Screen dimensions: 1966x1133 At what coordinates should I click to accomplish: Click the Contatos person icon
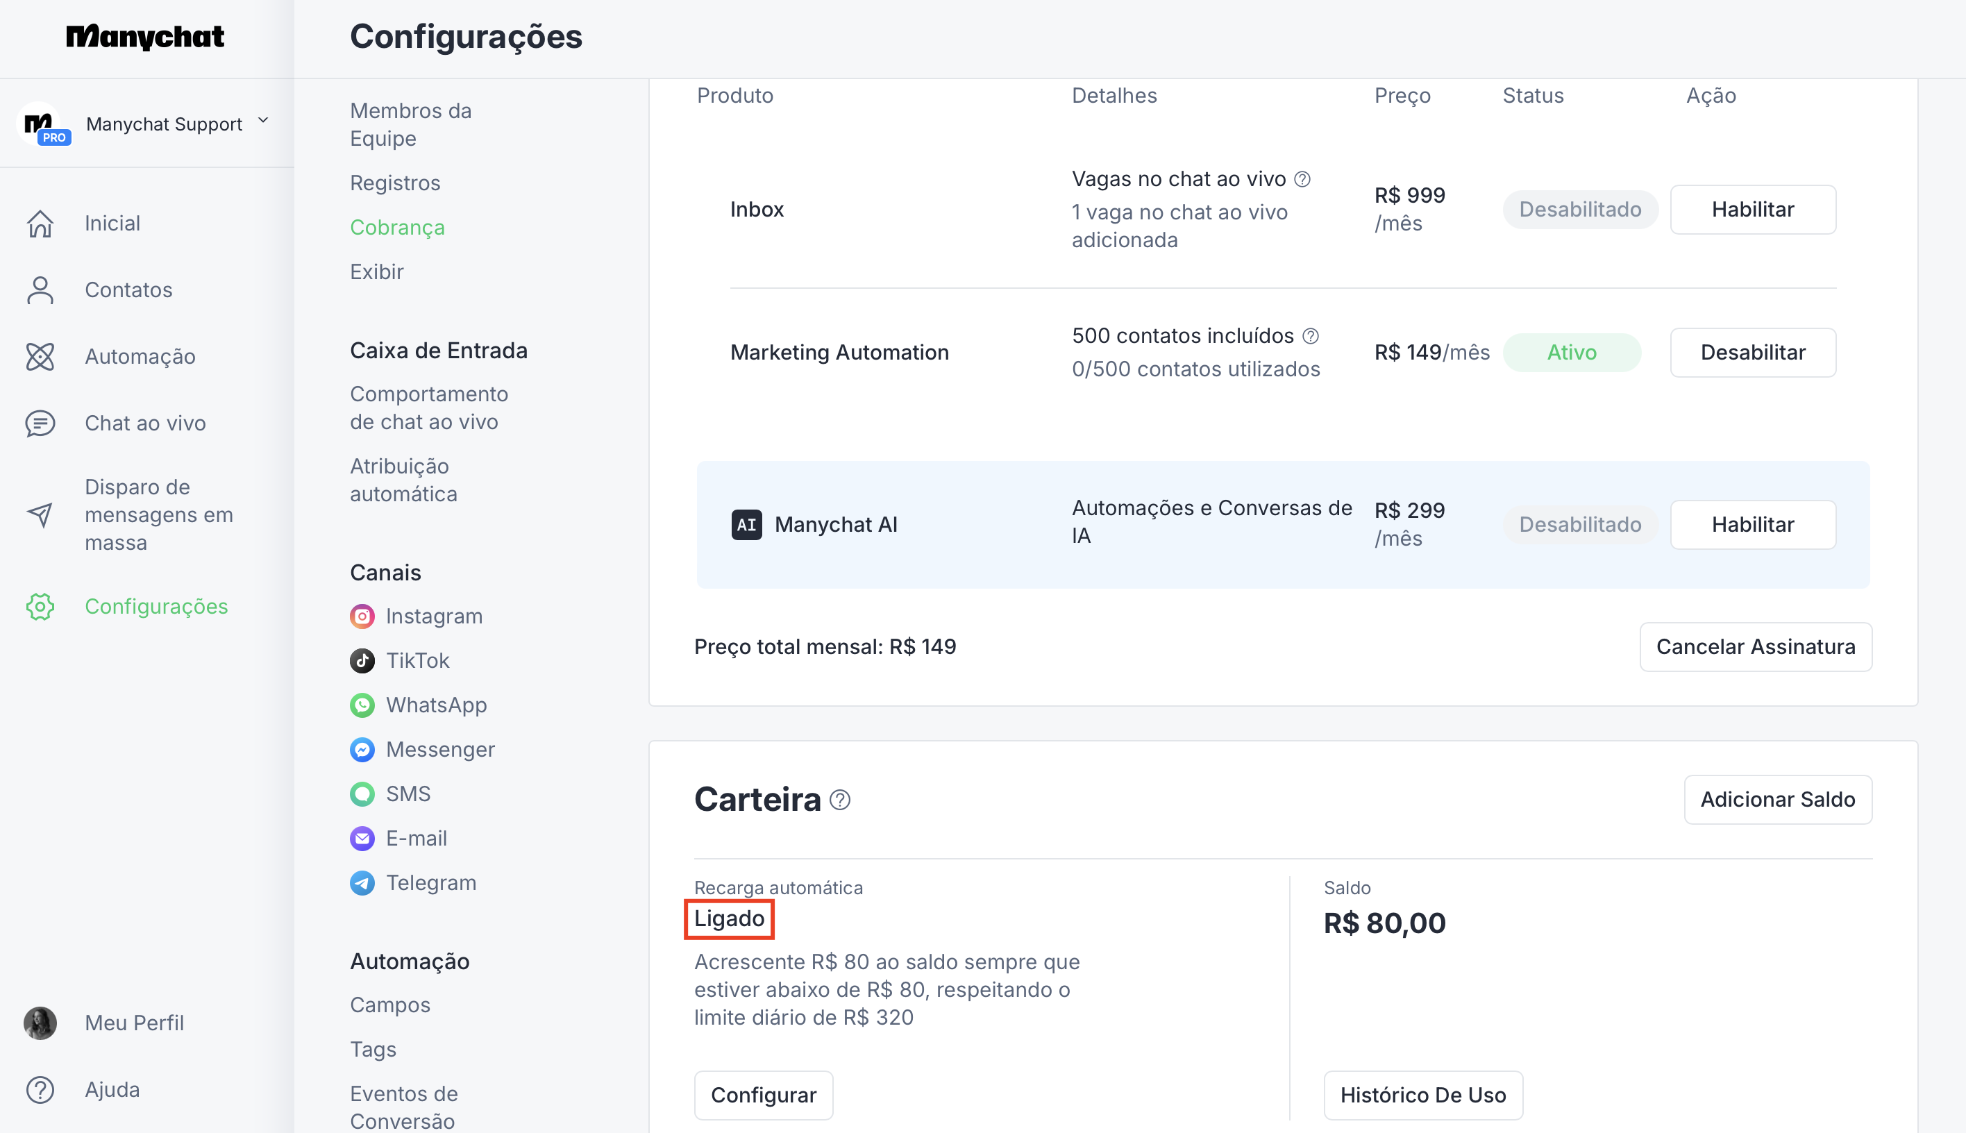pos(40,290)
